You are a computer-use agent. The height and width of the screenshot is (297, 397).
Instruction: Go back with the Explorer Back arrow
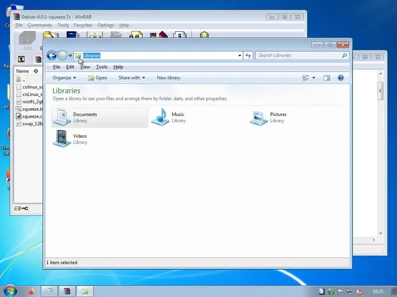click(x=52, y=55)
